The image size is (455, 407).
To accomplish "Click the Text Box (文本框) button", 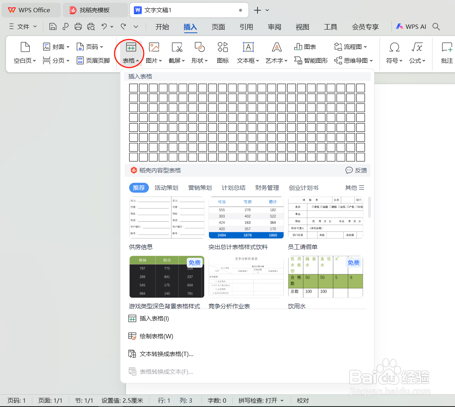I will click(x=248, y=53).
